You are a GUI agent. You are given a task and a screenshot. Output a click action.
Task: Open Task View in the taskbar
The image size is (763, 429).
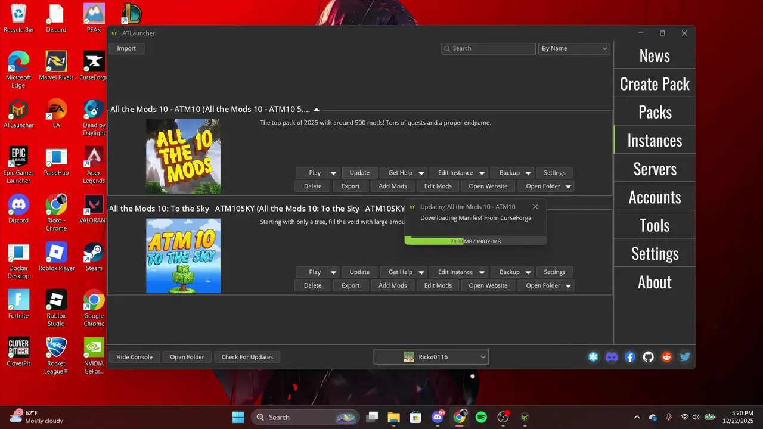point(372,417)
